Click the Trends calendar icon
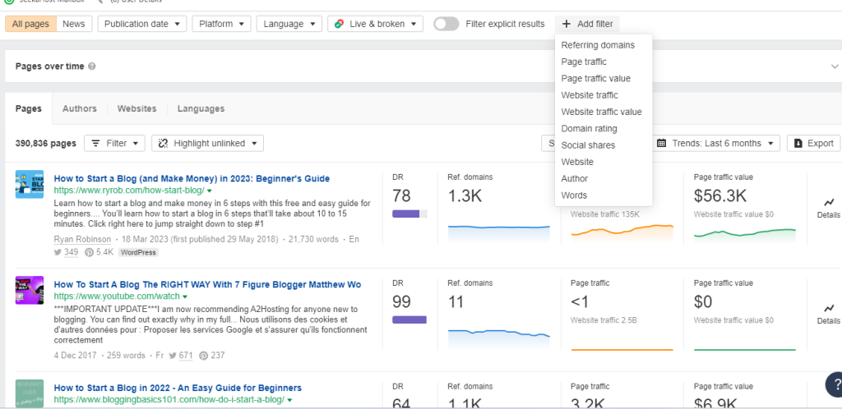This screenshot has height=409, width=842. [x=662, y=143]
